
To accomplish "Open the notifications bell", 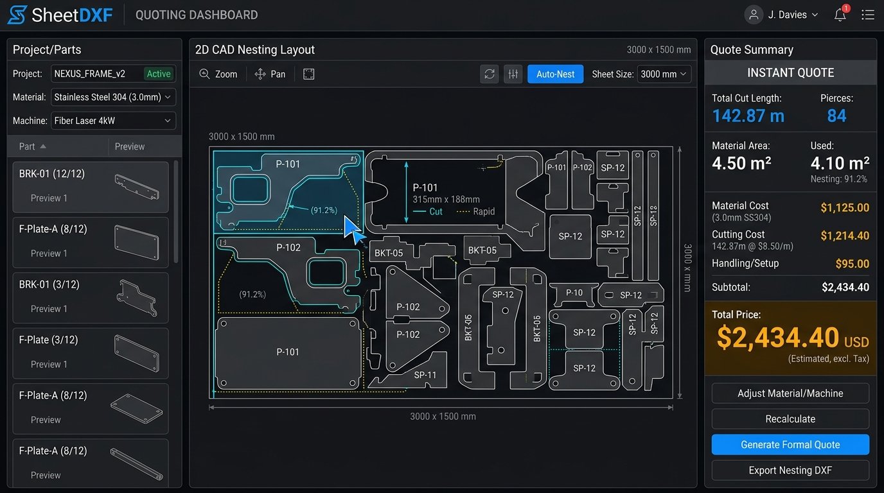I will click(840, 15).
